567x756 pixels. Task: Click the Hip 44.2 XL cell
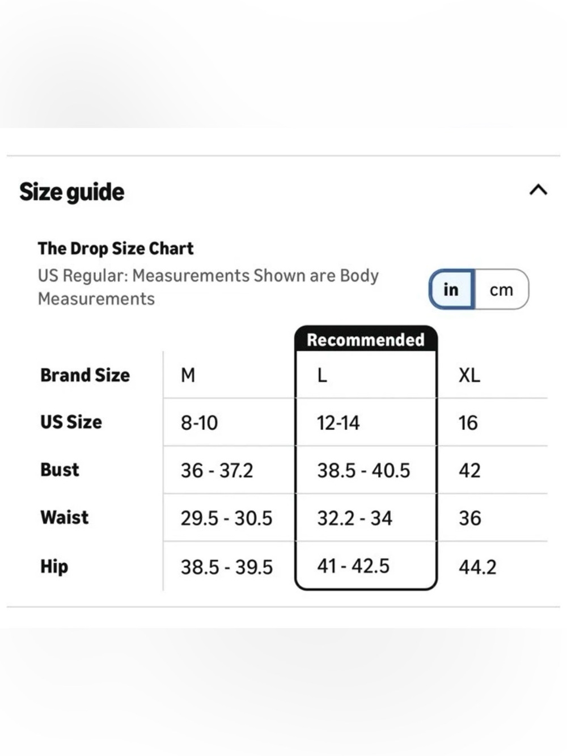point(492,567)
